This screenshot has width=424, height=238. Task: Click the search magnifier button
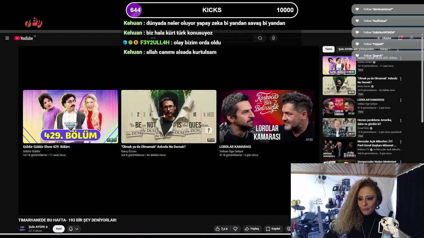(x=260, y=38)
